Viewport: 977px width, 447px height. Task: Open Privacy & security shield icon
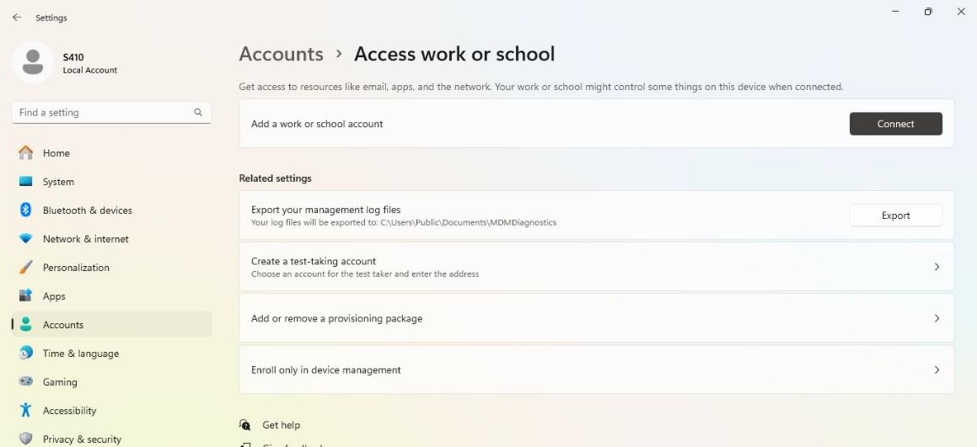pyautogui.click(x=26, y=439)
